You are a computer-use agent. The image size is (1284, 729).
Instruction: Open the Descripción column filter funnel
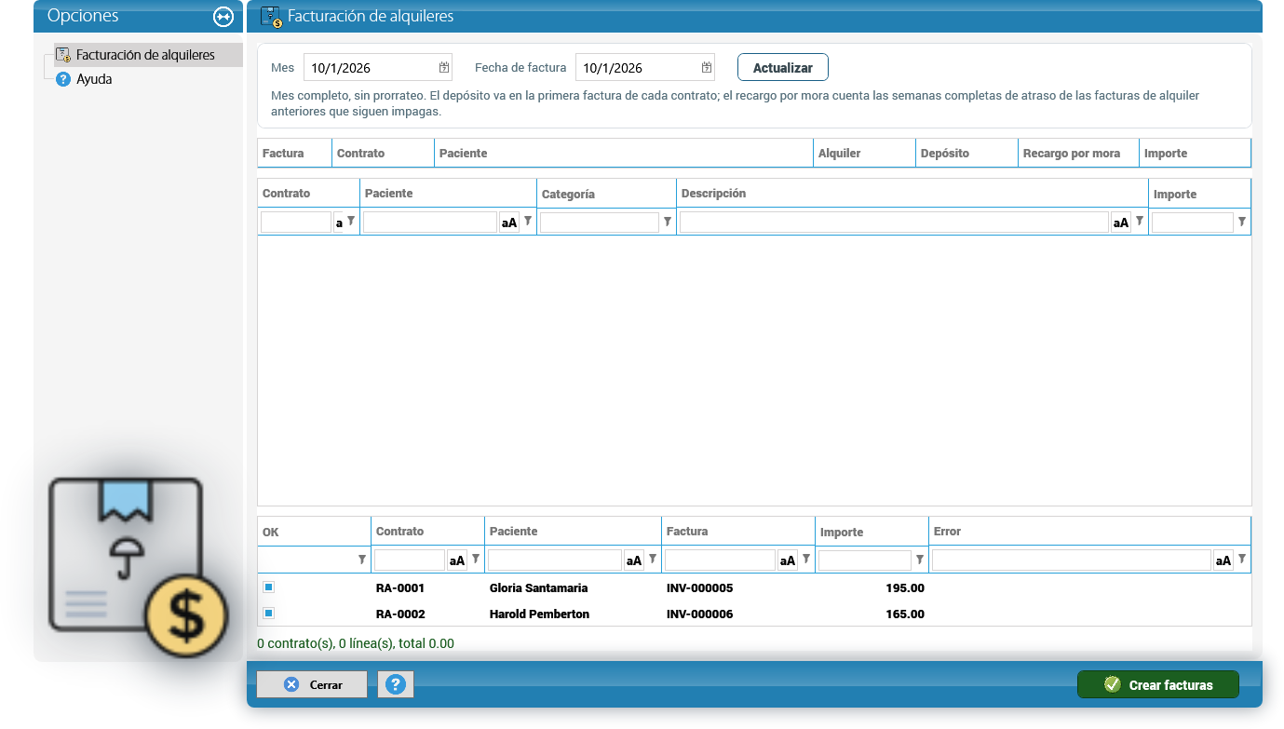coord(1139,222)
